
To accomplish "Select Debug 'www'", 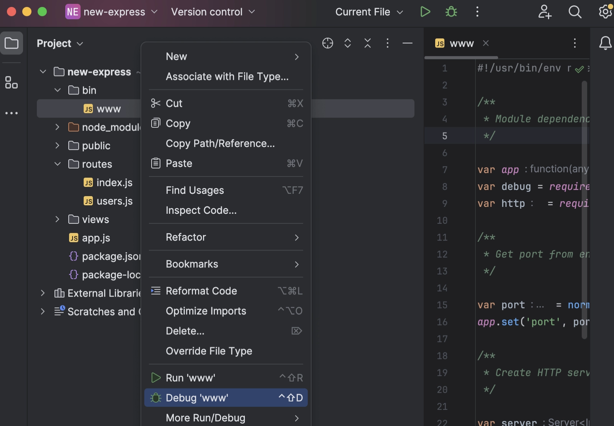I will [x=226, y=398].
